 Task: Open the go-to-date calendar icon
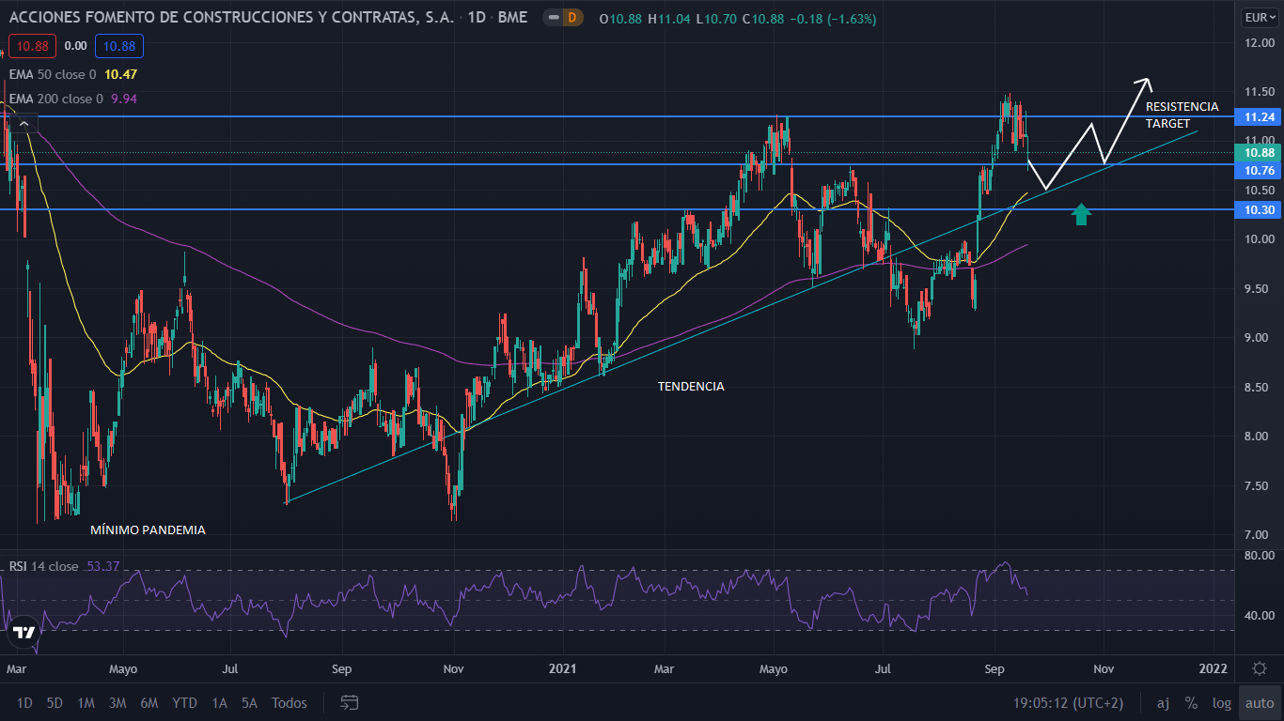point(350,702)
